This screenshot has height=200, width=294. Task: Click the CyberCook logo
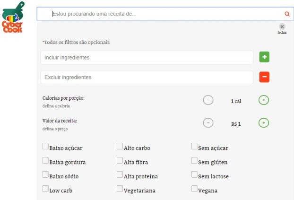[x=12, y=17]
